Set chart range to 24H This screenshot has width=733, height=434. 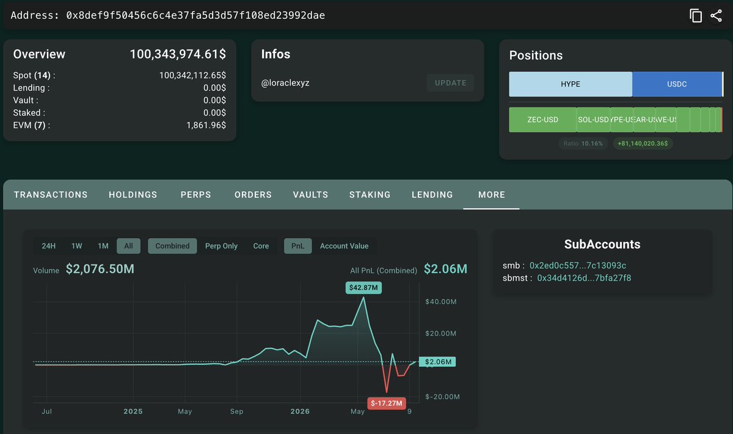pos(49,246)
